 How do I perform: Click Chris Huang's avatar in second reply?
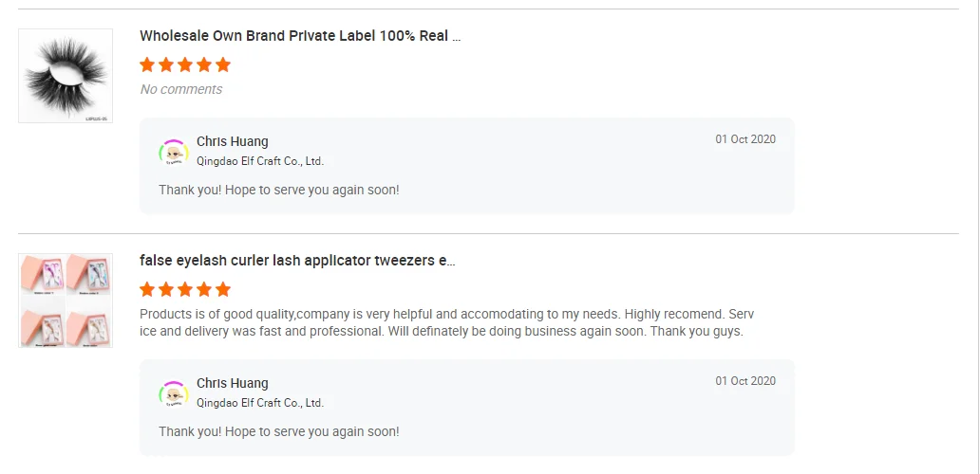[x=173, y=393]
